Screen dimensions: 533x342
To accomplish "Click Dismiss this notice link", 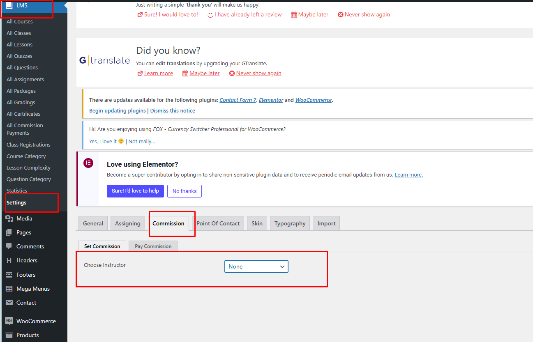I will pos(173,110).
